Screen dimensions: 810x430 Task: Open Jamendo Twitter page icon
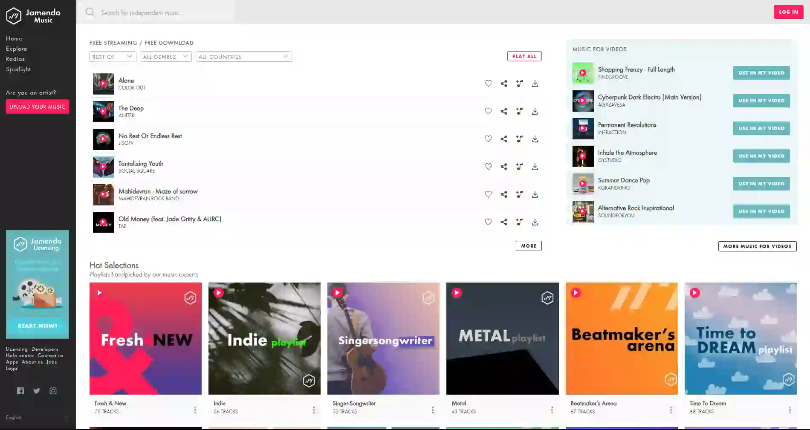(37, 391)
